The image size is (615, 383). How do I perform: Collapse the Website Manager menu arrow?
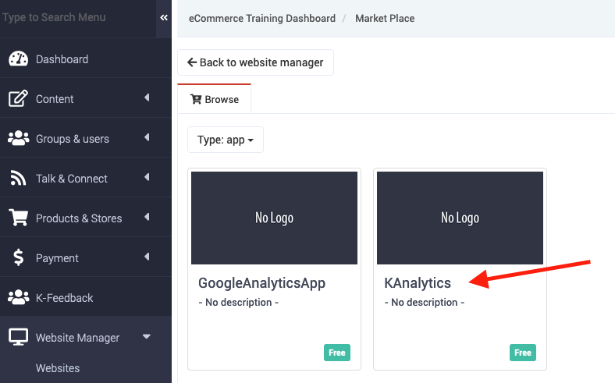pyautogui.click(x=146, y=338)
